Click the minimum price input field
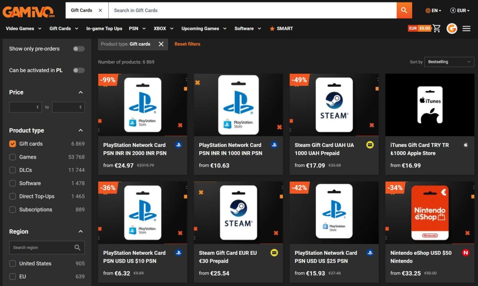The width and height of the screenshot is (478, 286). pyautogui.click(x=25, y=107)
